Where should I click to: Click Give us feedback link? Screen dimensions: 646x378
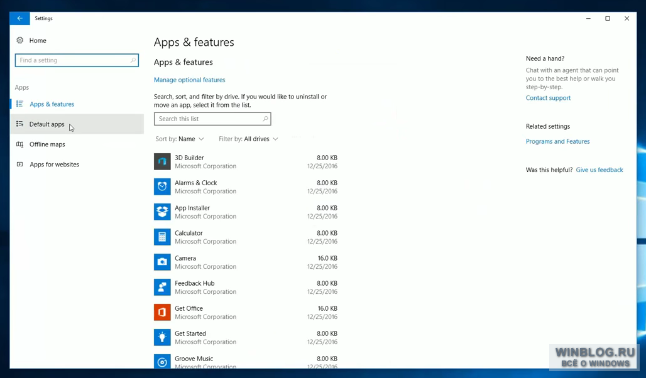coord(599,170)
